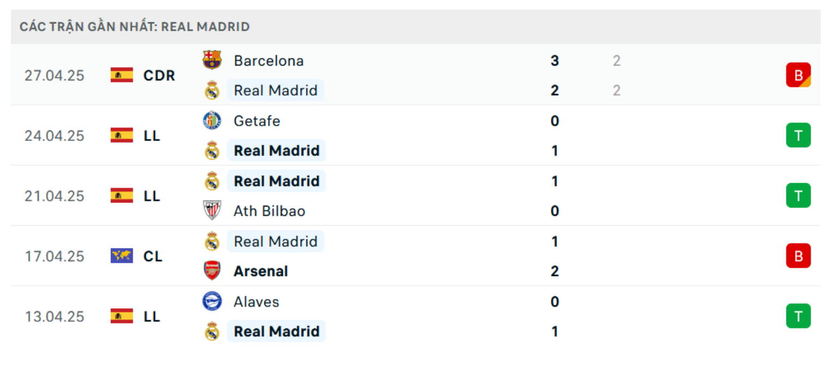Click the green T badge on the Getafe match
Viewport: 829px width, 365px height.
[x=798, y=135]
